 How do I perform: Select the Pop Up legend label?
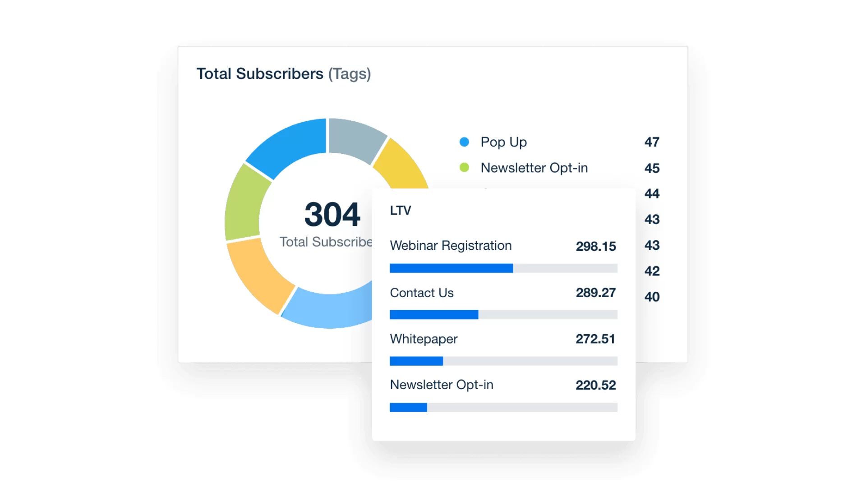click(x=503, y=142)
